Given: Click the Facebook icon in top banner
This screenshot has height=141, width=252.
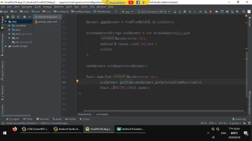Looking at the screenshot, I should click(x=138, y=2).
